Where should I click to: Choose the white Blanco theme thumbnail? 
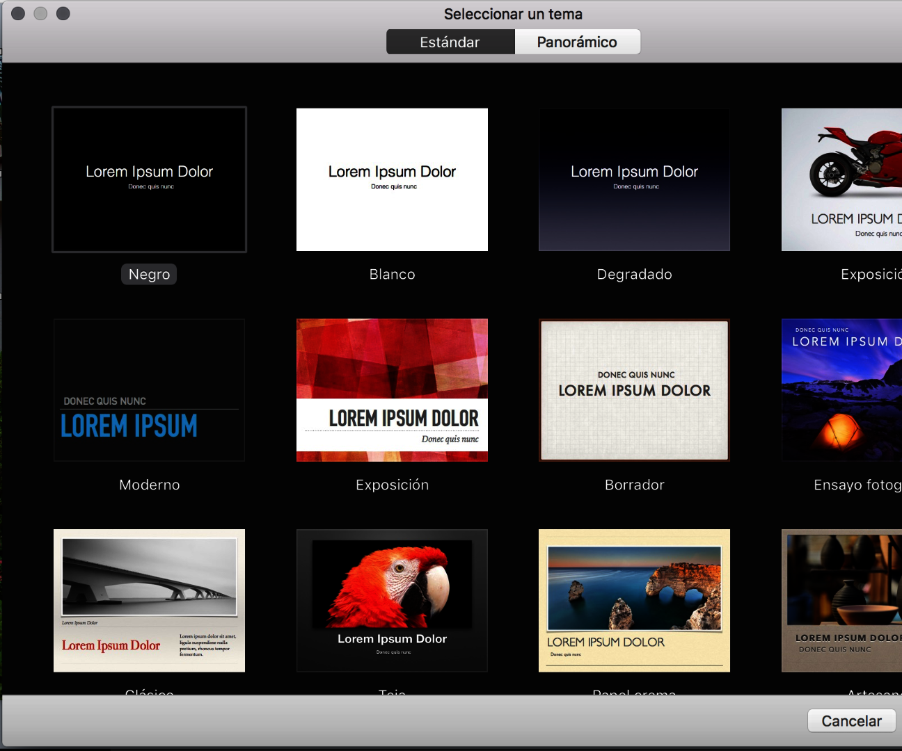coord(392,179)
